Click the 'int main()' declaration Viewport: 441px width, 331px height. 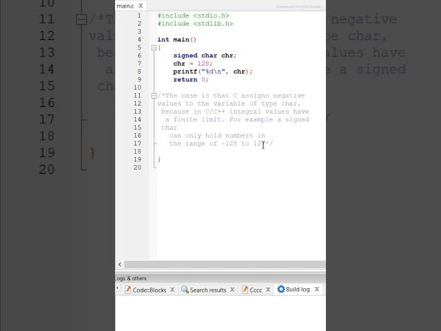tap(176, 40)
